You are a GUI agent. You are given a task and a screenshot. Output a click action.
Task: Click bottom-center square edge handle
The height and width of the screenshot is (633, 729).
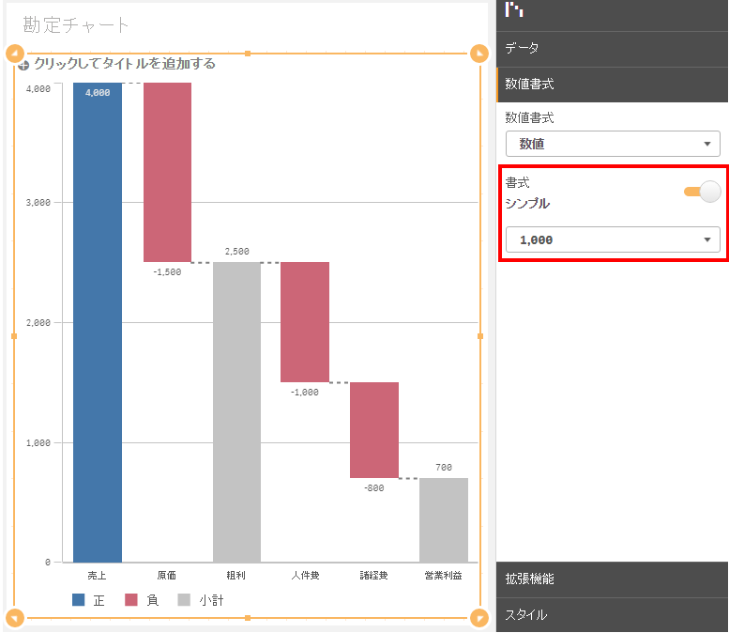248,618
